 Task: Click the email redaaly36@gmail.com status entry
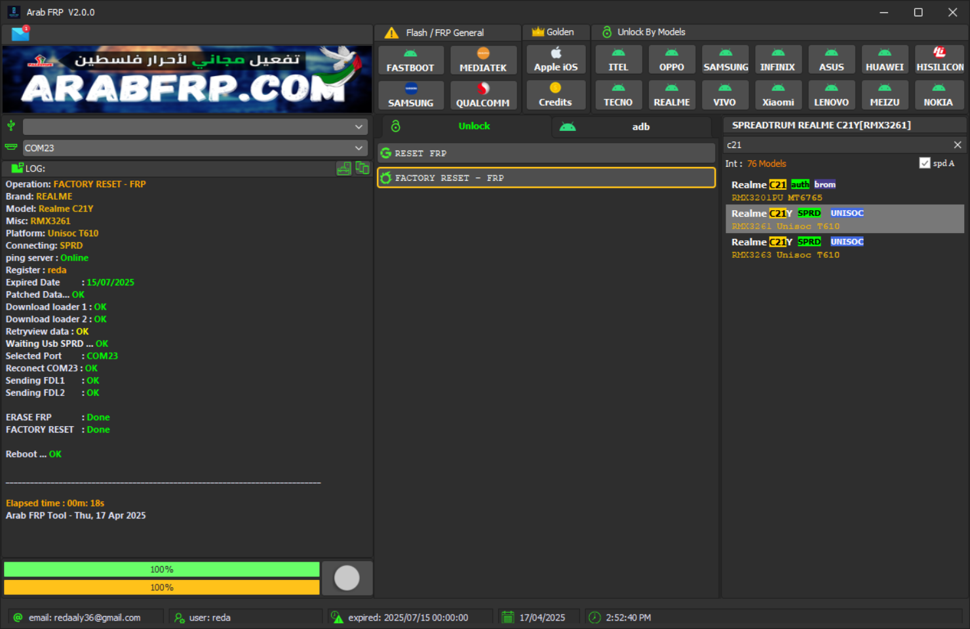[x=85, y=617]
